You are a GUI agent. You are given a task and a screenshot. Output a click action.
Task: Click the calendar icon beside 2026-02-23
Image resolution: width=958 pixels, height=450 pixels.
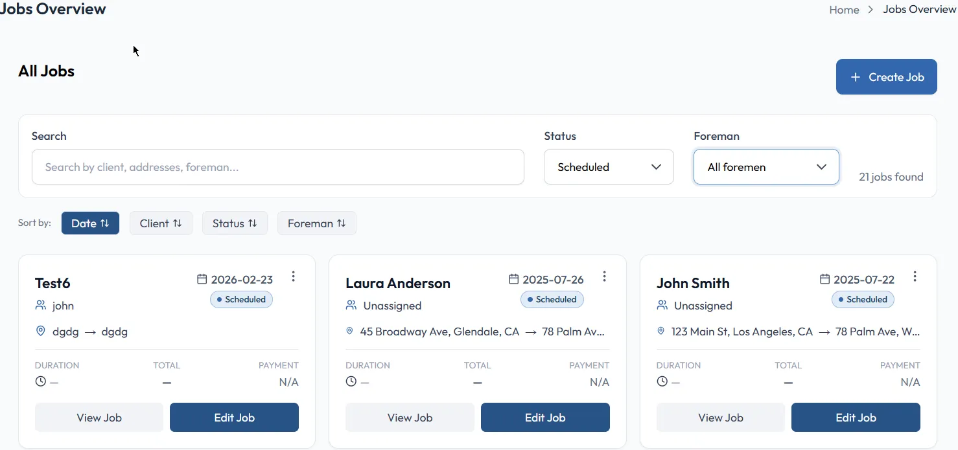coord(202,279)
